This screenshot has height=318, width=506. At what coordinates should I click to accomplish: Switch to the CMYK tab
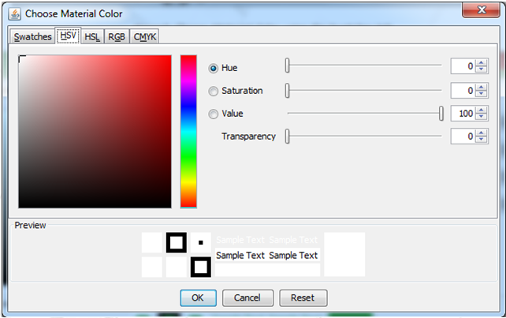coord(144,37)
